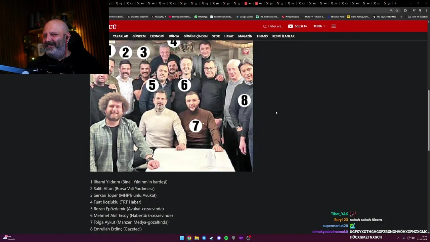Click caption line '6 Mehmet Akif Ersoy'
This screenshot has height=242, width=430.
(x=131, y=215)
